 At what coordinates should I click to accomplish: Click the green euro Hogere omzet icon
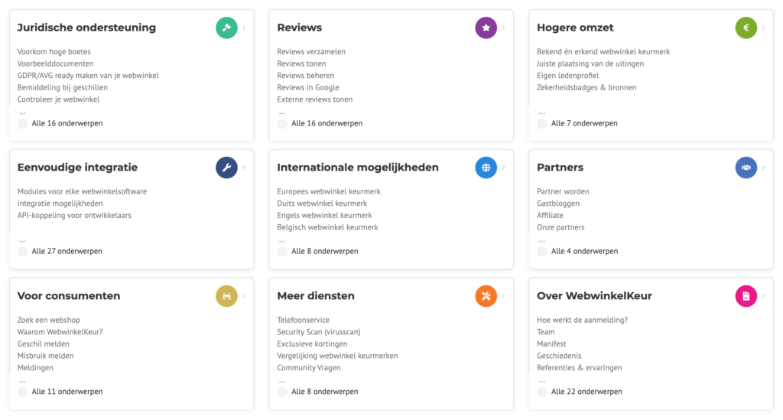tap(746, 28)
